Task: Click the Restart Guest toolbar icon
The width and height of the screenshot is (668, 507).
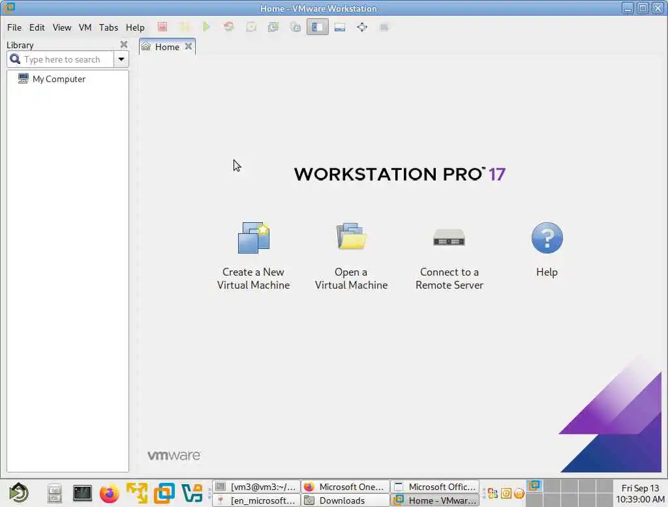Action: click(x=229, y=27)
